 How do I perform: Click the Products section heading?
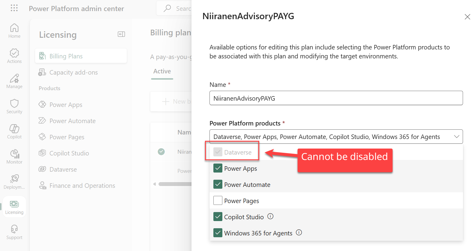click(49, 88)
